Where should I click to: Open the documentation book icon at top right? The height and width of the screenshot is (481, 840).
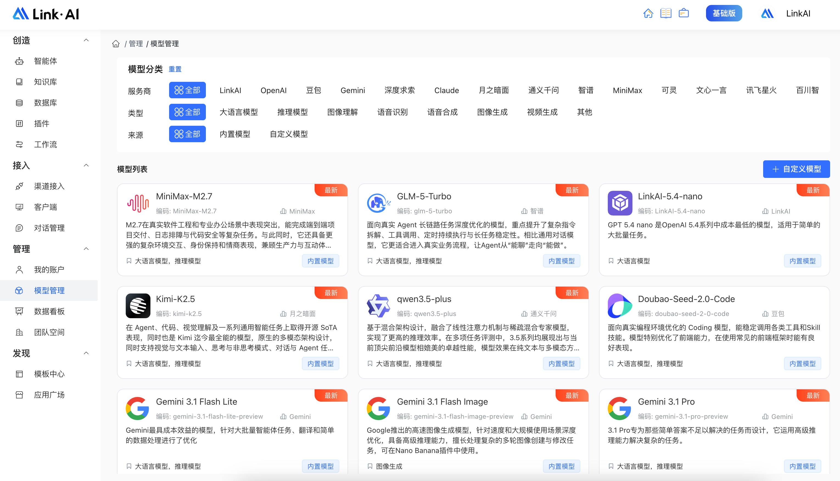(666, 13)
